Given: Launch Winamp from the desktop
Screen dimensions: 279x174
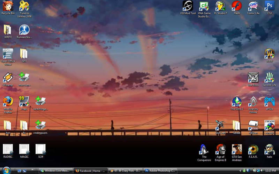Looking at the screenshot, I should (8, 79).
